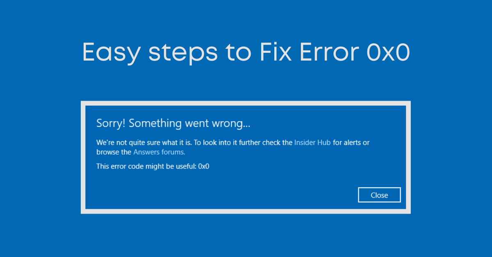This screenshot has height=257, width=492.
Task: Click 'Answers forums' to browse discussions
Action: pos(159,152)
